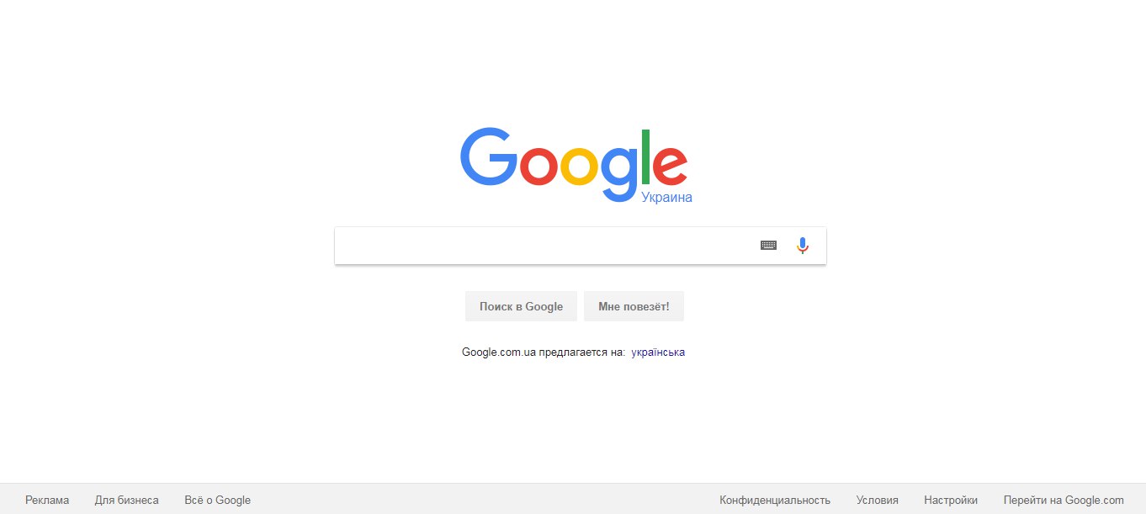
Task: Open the Условия footer link
Action: pyautogui.click(x=877, y=500)
